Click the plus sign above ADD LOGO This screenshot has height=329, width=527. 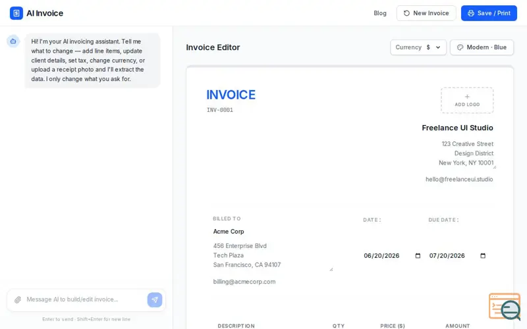pos(467,96)
